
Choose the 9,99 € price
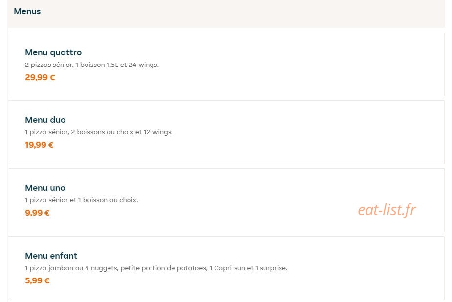37,213
